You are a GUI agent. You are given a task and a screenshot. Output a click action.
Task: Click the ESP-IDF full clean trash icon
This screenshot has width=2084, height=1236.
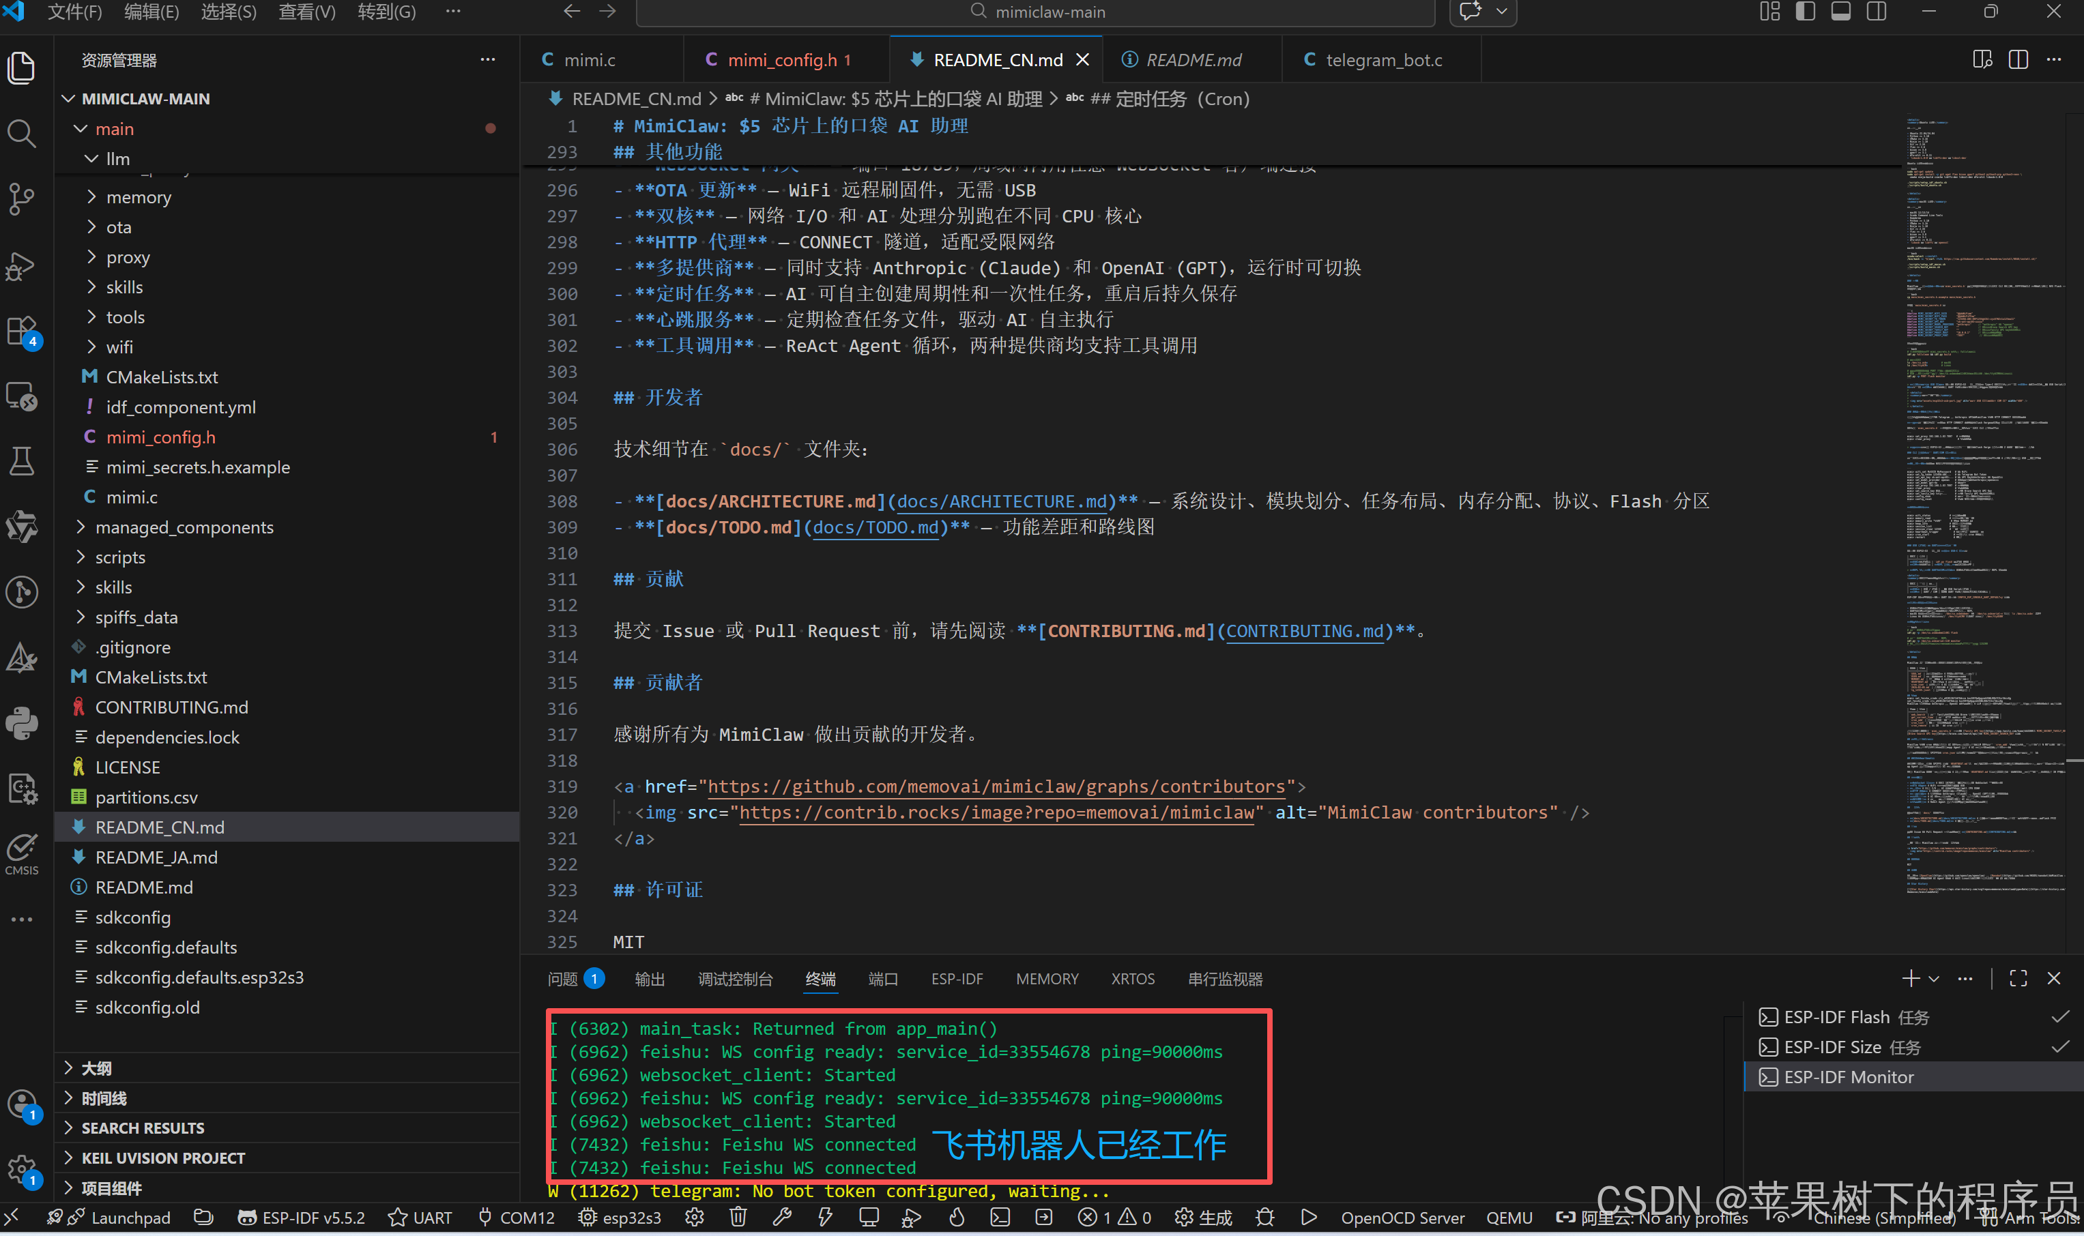[738, 1218]
